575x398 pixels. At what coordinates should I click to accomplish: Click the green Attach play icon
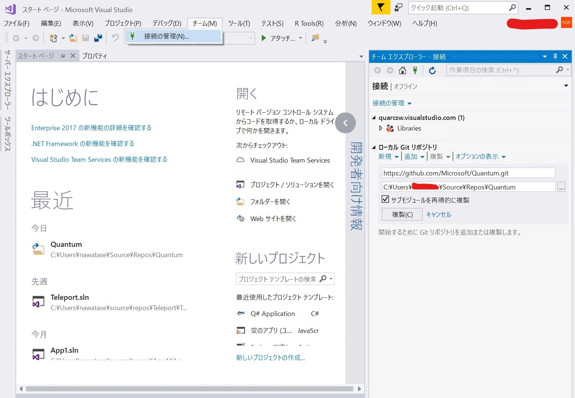click(264, 38)
